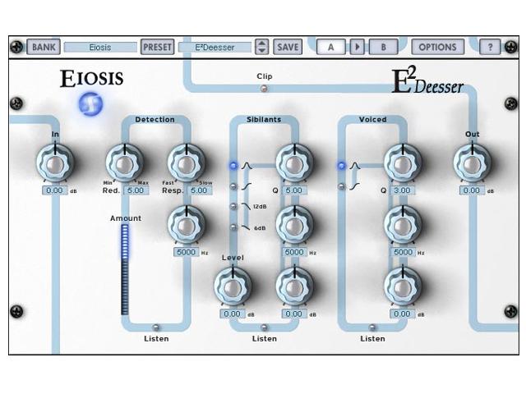This screenshot has height=394, width=526.
Task: Click the Sibilants Q 5.00 value field
Action: click(294, 190)
